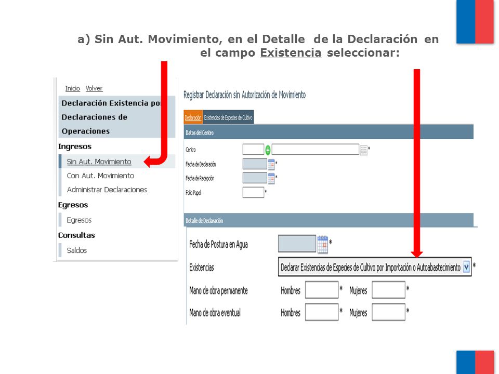Open Con Aut. Movimiento menu entry

click(x=100, y=176)
